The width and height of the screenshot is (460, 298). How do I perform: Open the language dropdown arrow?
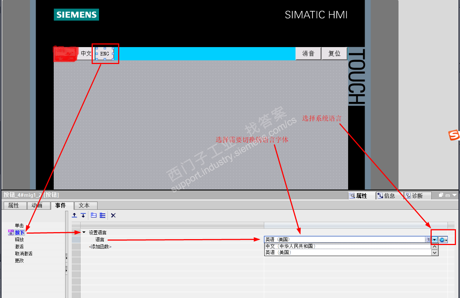(x=435, y=240)
